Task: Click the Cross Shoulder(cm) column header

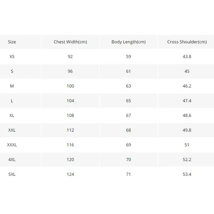Action: point(187,42)
